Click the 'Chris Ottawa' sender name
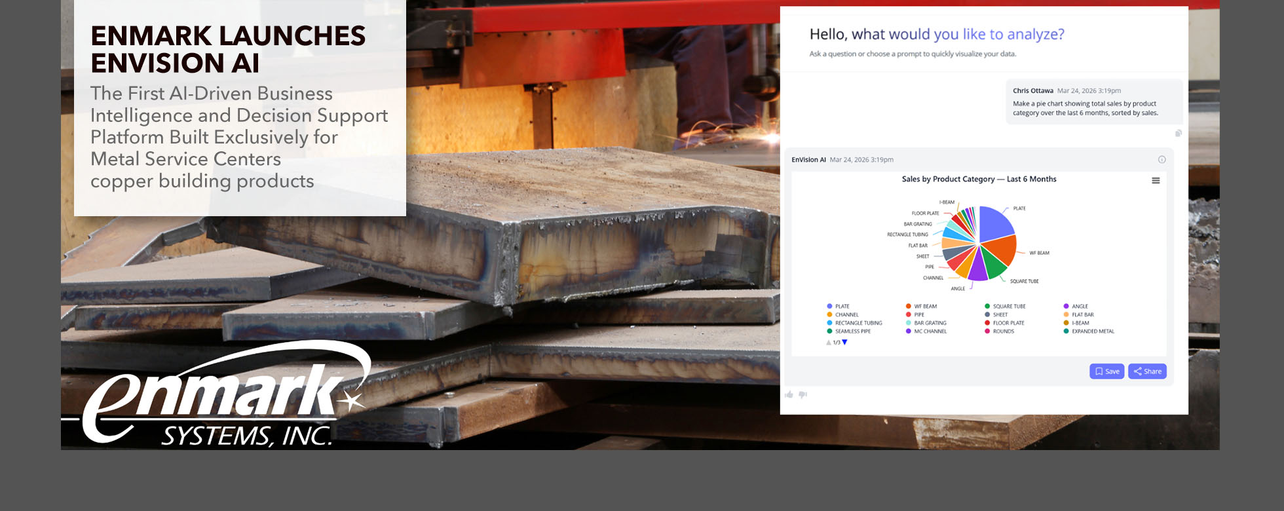The image size is (1284, 511). click(x=1033, y=91)
